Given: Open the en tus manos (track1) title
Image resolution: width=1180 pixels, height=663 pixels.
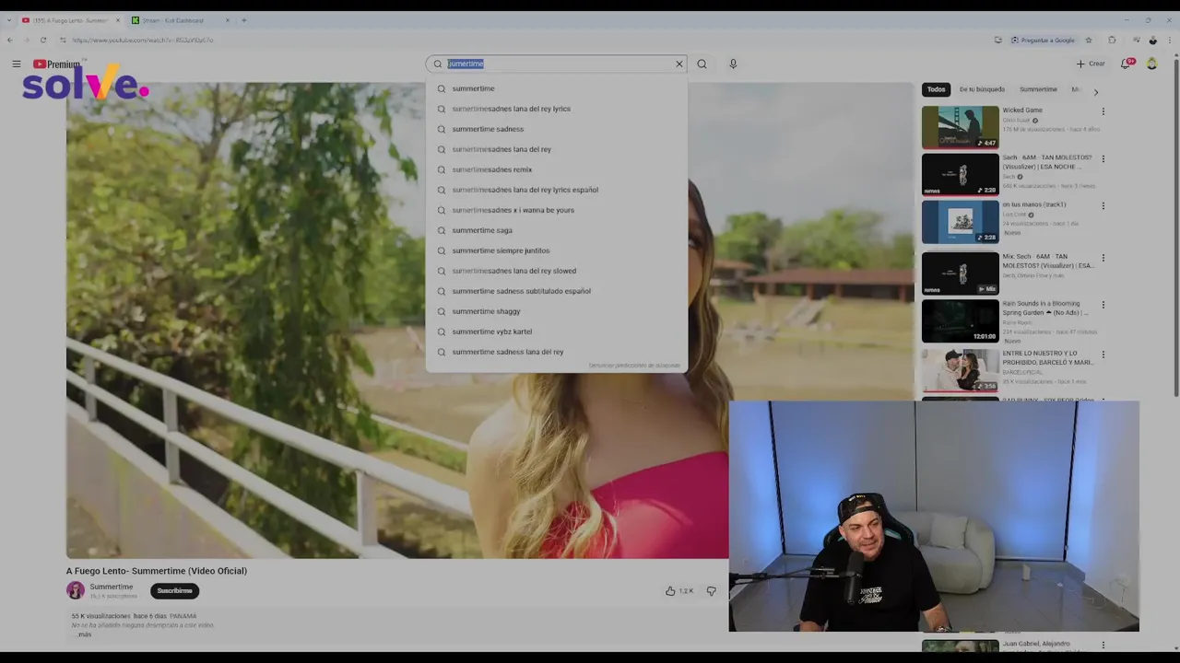Looking at the screenshot, I should [1034, 204].
